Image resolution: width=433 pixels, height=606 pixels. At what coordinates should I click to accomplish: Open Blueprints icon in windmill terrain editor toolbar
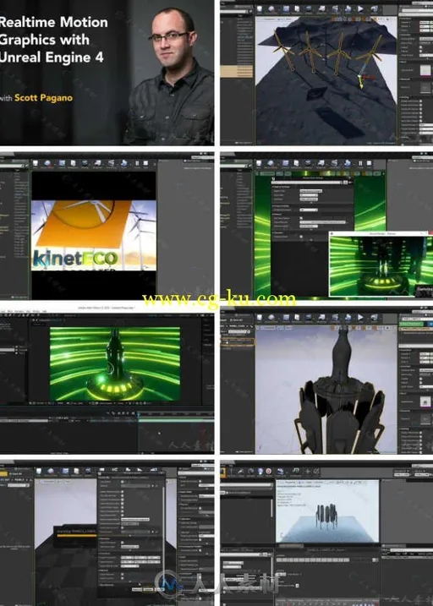[321, 8]
